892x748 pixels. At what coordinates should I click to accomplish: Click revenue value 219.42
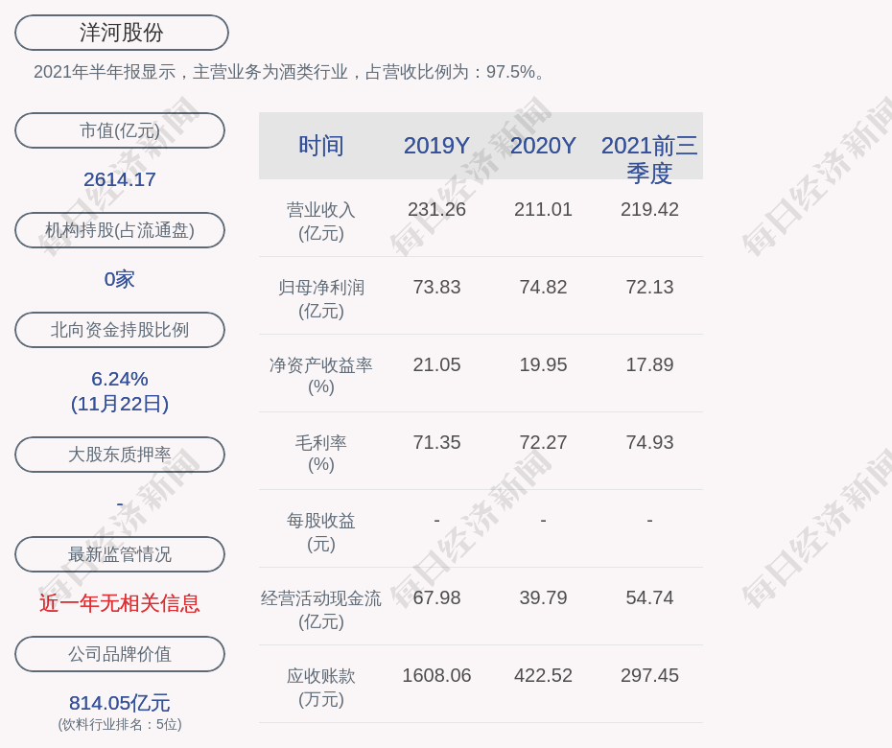[x=649, y=209]
